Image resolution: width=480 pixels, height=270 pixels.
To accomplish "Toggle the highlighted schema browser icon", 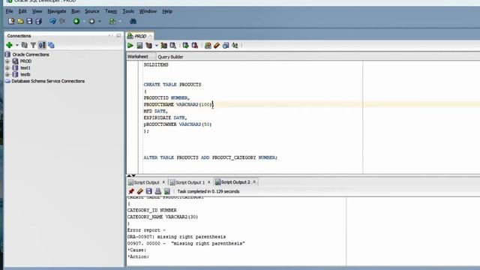I will point(42,45).
